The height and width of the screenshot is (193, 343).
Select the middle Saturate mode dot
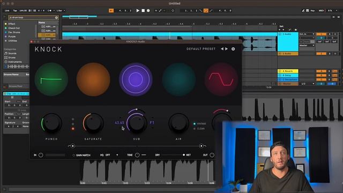tap(73, 124)
